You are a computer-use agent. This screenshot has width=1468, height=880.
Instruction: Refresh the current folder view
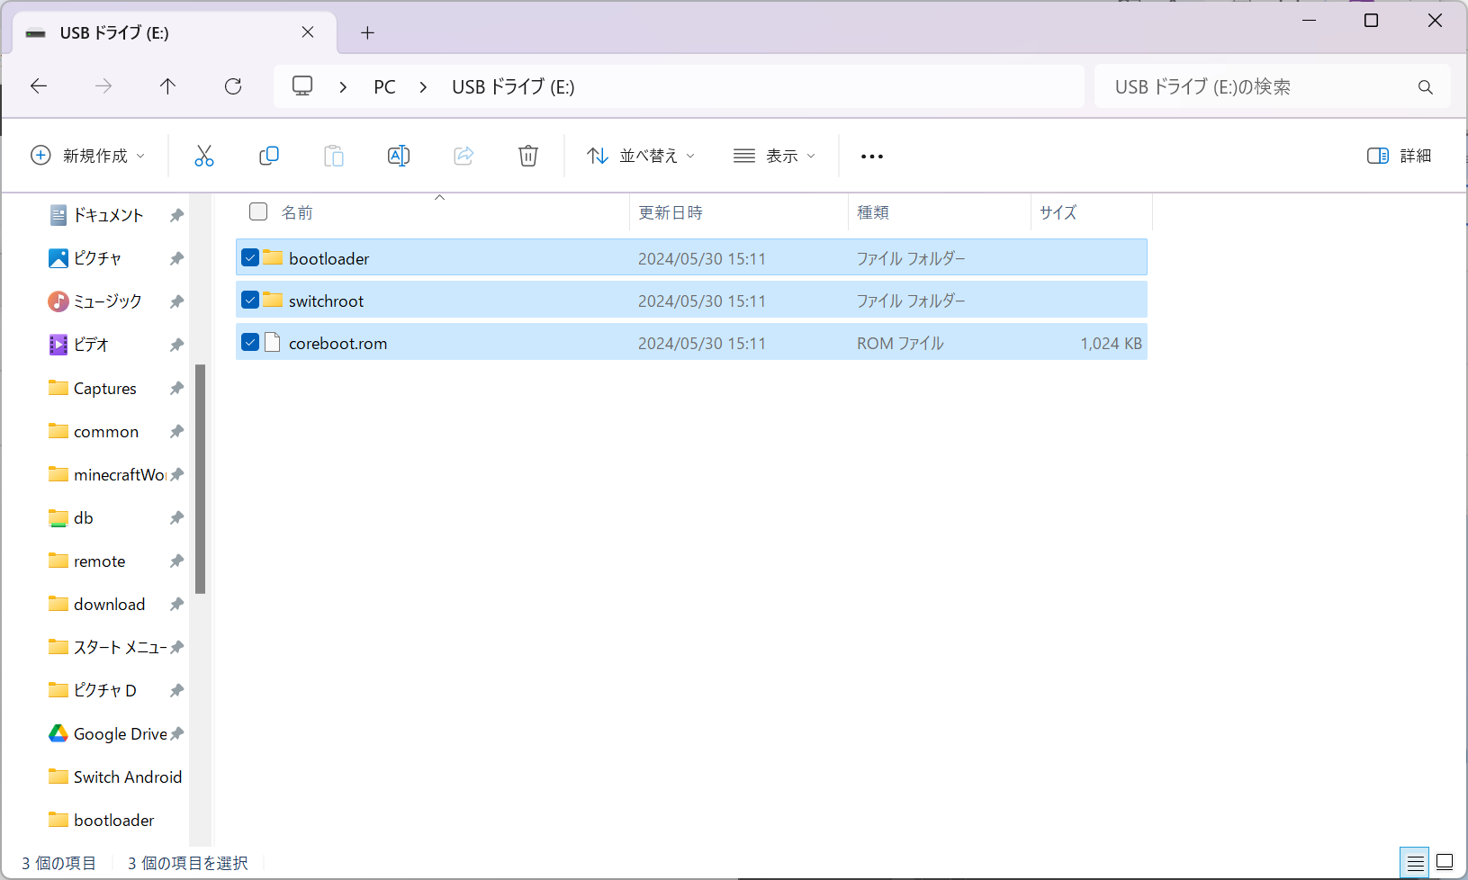pyautogui.click(x=233, y=86)
